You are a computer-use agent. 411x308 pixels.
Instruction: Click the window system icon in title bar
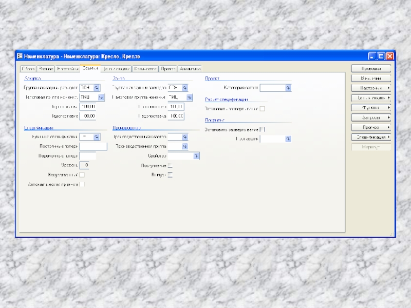tap(20, 56)
